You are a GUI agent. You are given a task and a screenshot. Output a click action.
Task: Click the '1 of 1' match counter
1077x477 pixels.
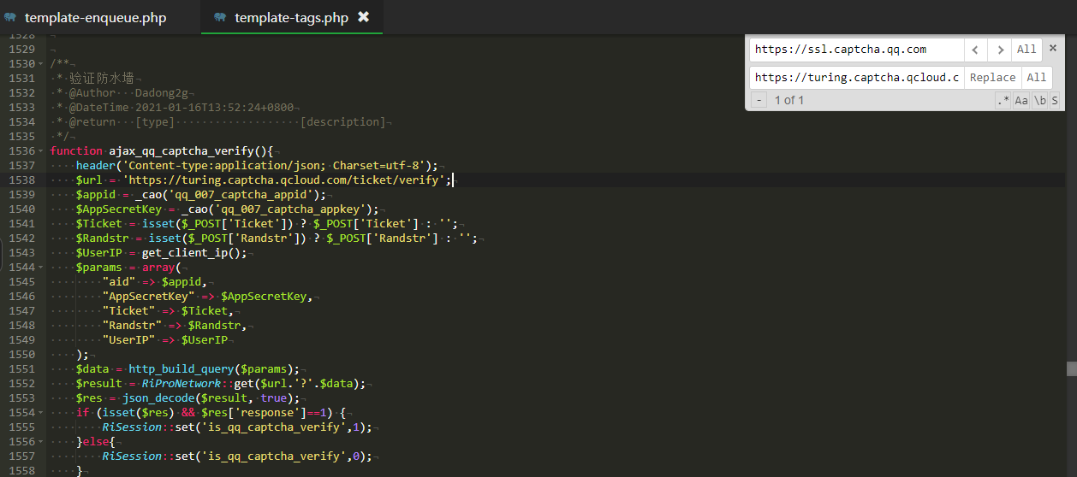(x=788, y=101)
